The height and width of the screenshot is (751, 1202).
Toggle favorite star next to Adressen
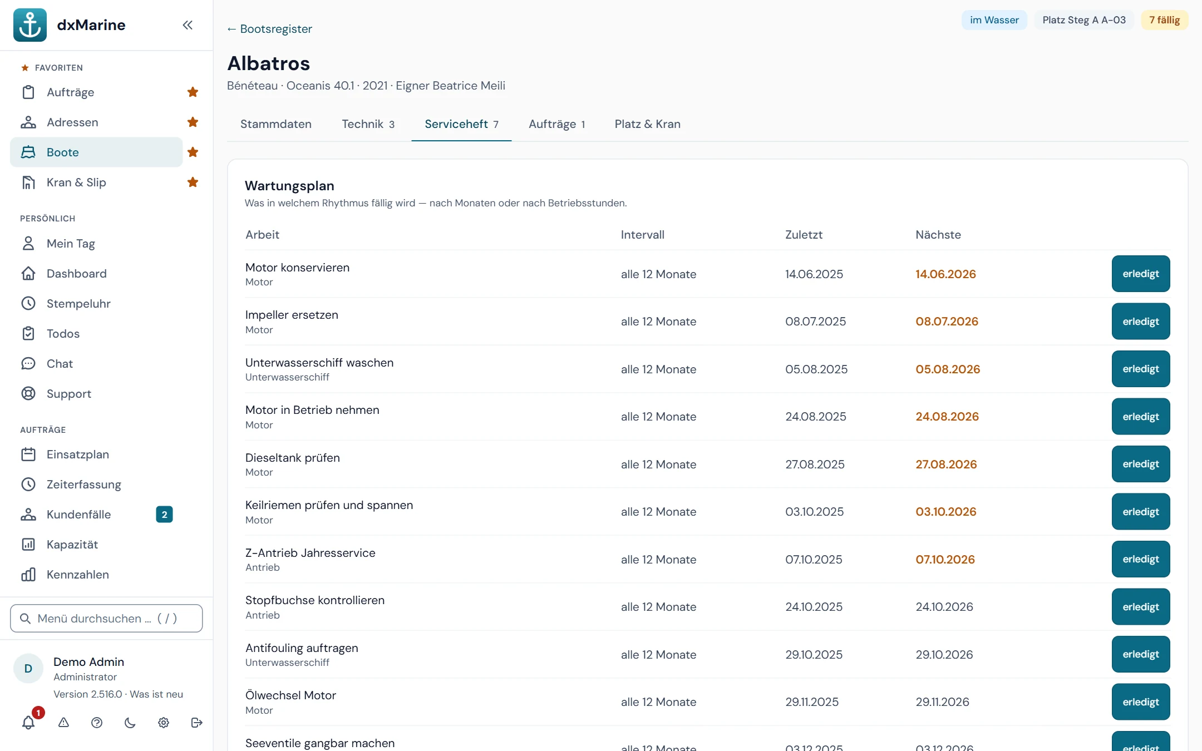[x=193, y=122]
